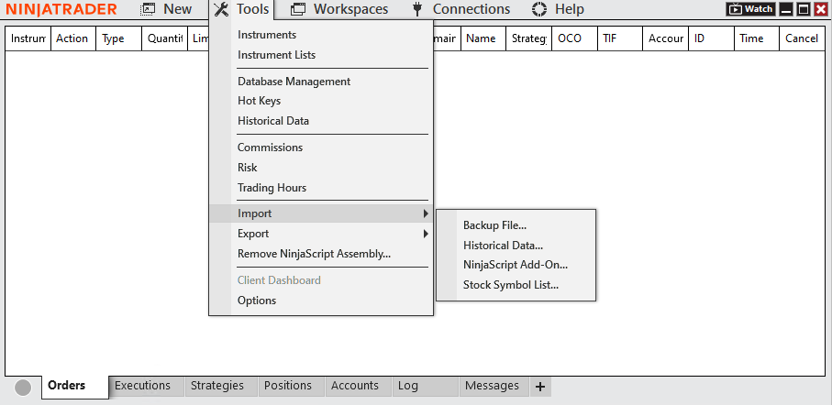Switch to the Positions tab
832x405 pixels.
[288, 386]
